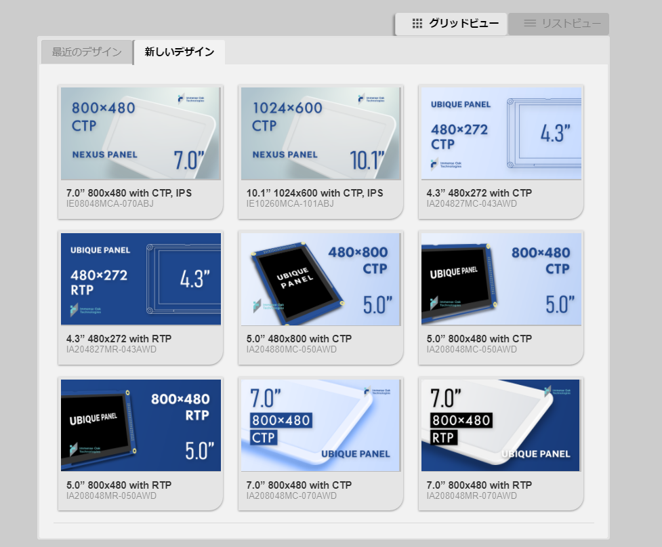Click part number IA204827MR-043AWD
Viewport: 662px width, 547px height.
click(x=111, y=349)
